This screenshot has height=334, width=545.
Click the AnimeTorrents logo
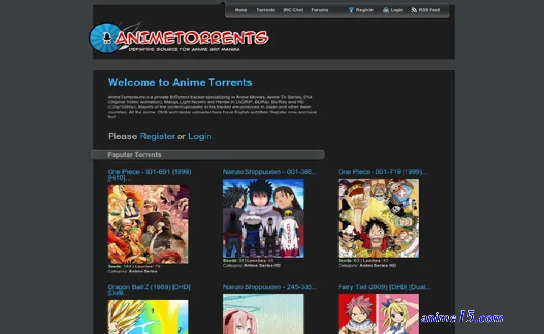pyautogui.click(x=179, y=38)
